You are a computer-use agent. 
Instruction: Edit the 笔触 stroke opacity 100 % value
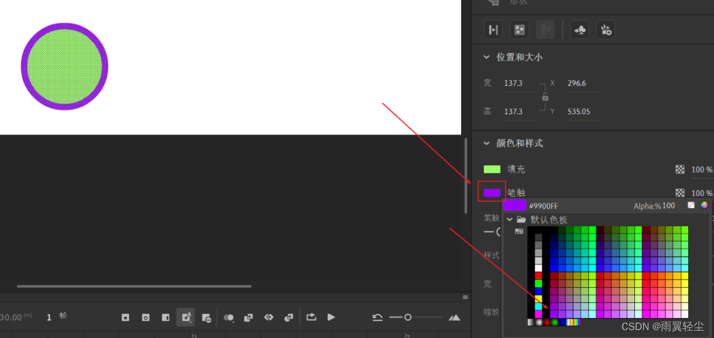click(702, 193)
